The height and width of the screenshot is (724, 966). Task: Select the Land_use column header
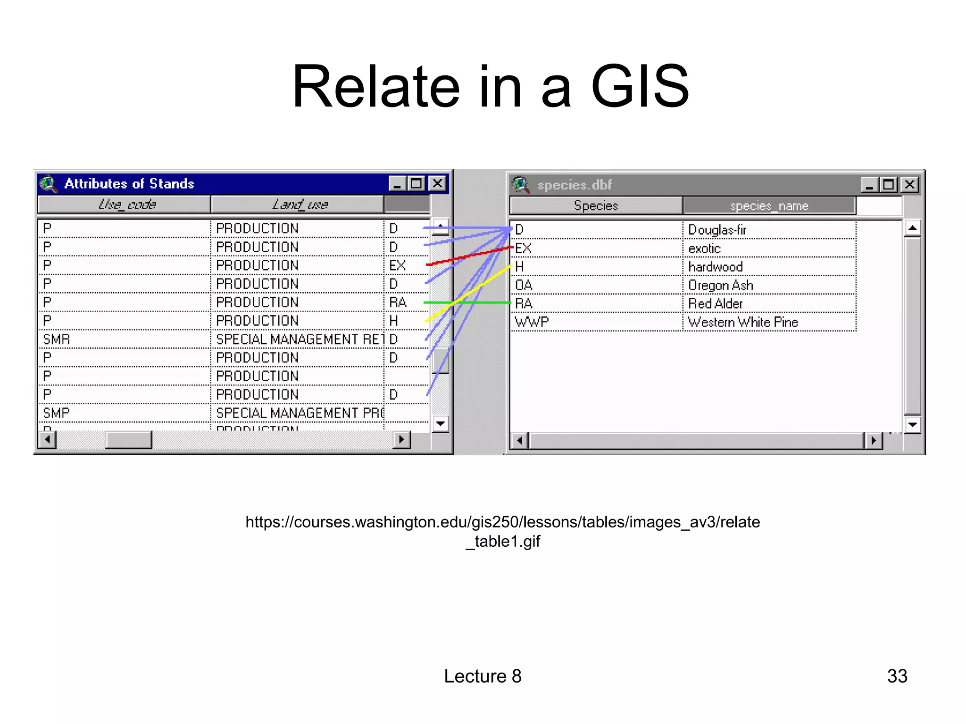[x=298, y=205]
